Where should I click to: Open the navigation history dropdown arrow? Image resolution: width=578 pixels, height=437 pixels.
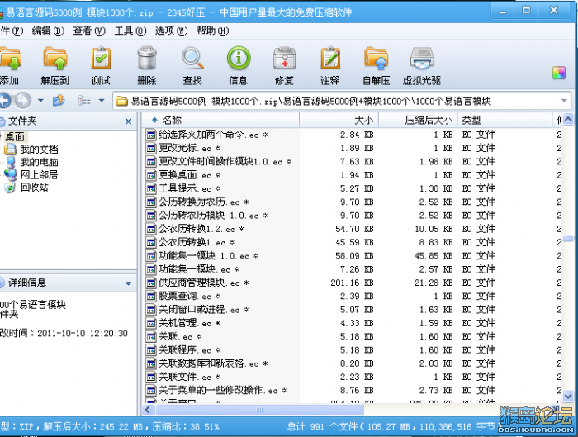[40, 100]
